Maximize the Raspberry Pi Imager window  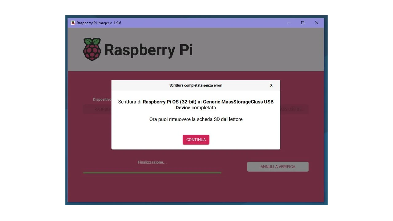pyautogui.click(x=303, y=23)
